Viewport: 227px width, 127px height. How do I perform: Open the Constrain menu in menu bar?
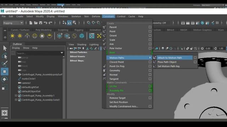coord(109,17)
